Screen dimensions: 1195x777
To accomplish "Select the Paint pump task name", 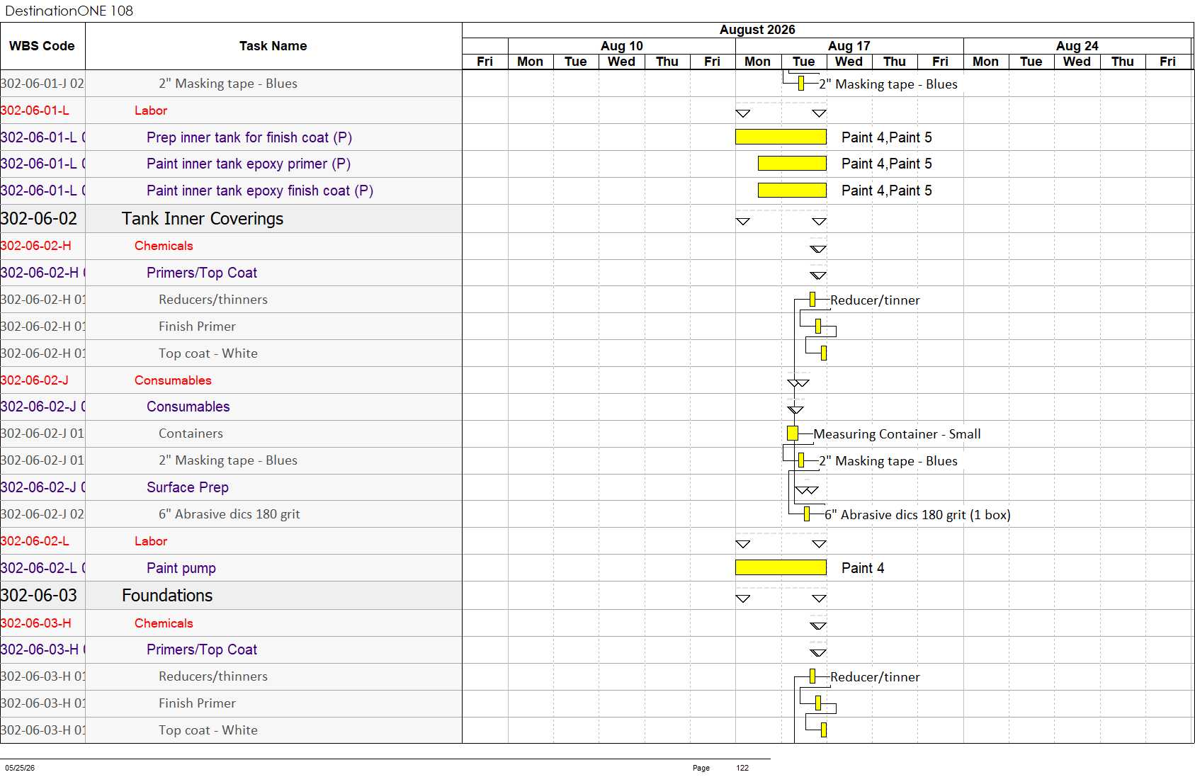I will click(x=181, y=568).
